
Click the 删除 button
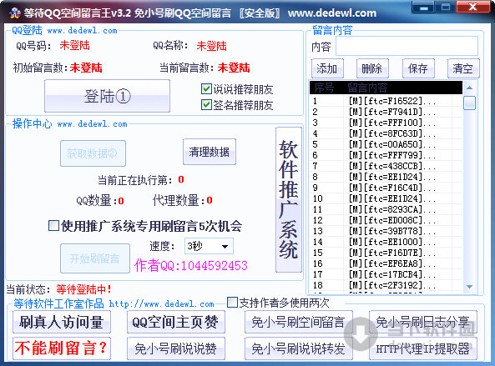tap(372, 68)
